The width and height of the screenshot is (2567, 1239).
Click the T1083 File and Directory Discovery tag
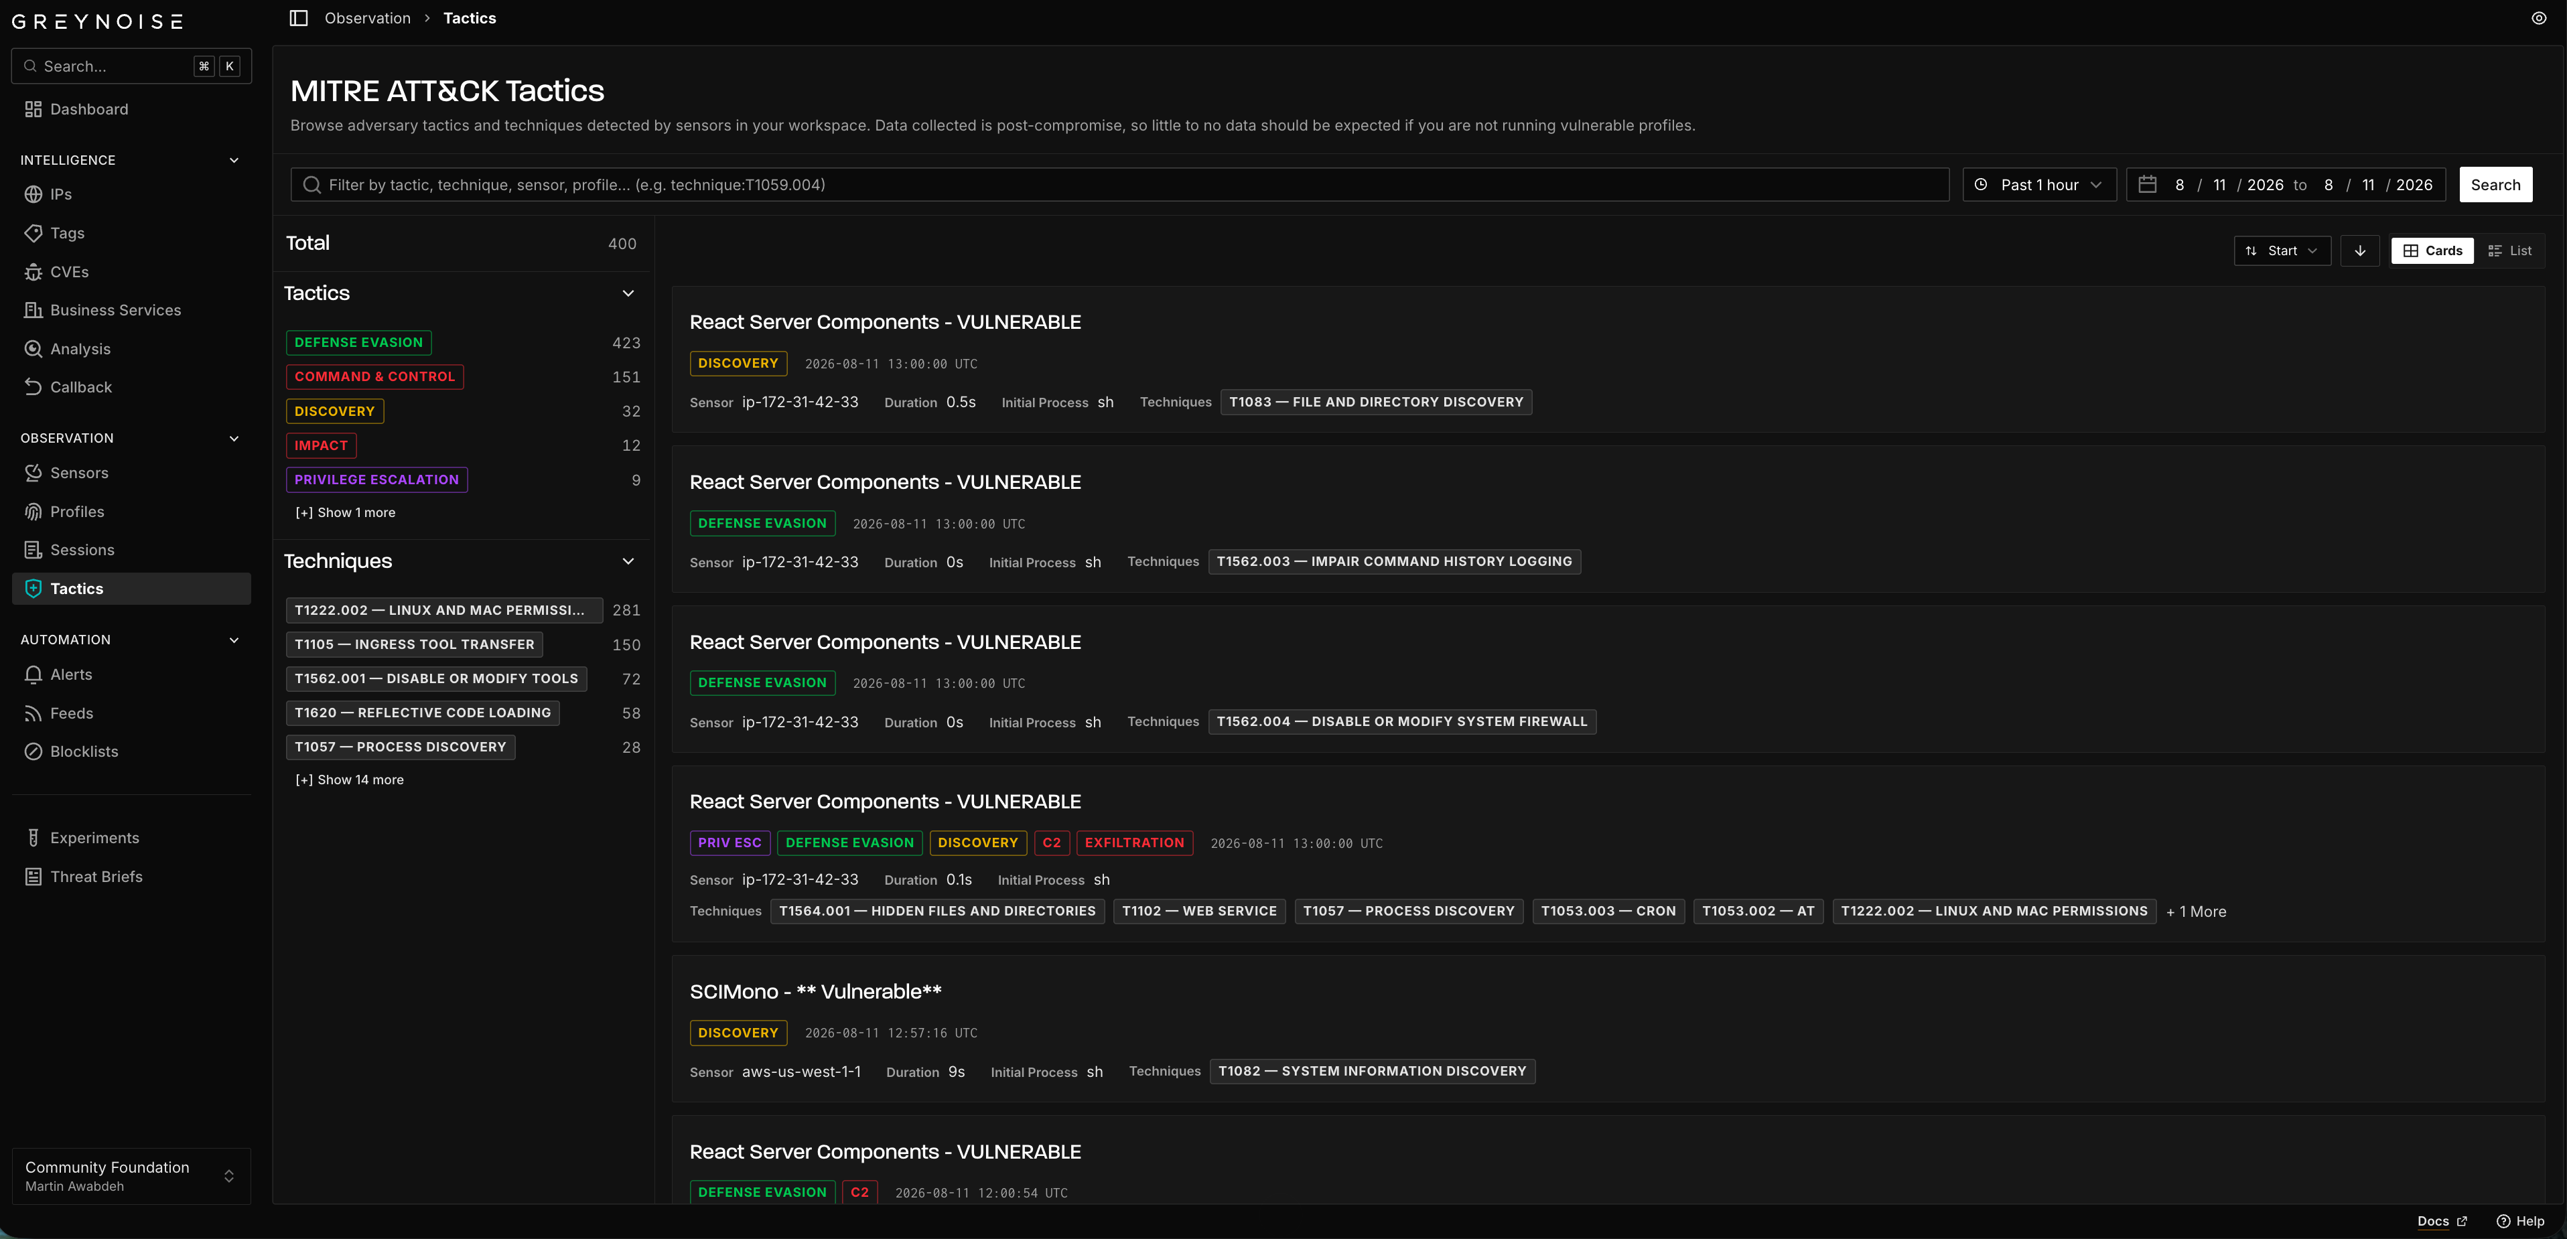pos(1376,403)
